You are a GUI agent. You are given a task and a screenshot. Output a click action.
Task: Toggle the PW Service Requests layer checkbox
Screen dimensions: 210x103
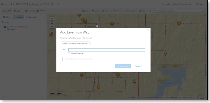tap(5, 27)
